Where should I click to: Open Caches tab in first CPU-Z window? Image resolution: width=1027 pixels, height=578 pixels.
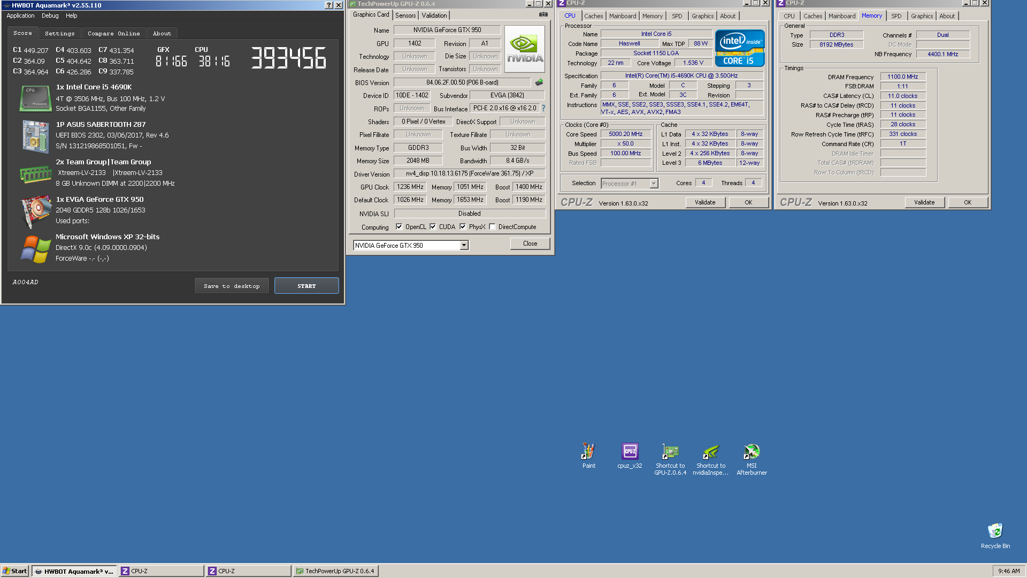(x=594, y=16)
